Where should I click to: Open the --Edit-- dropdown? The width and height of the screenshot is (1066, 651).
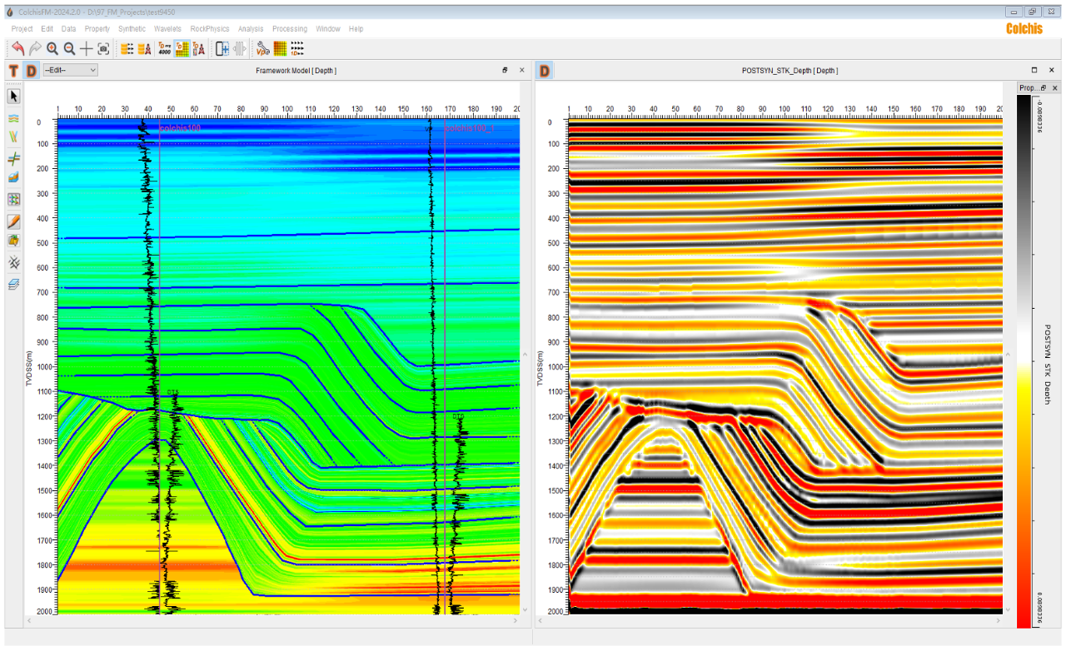70,71
